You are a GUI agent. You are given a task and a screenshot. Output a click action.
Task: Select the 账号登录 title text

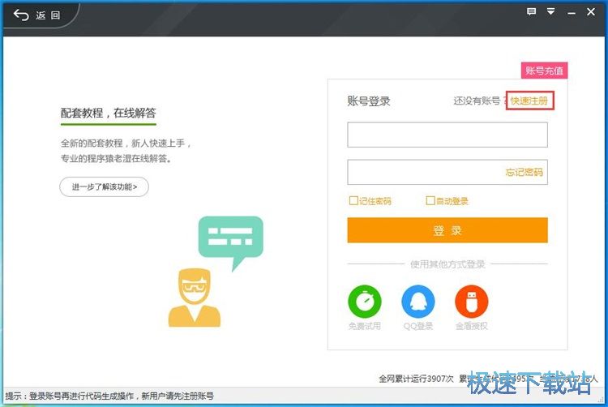(369, 101)
